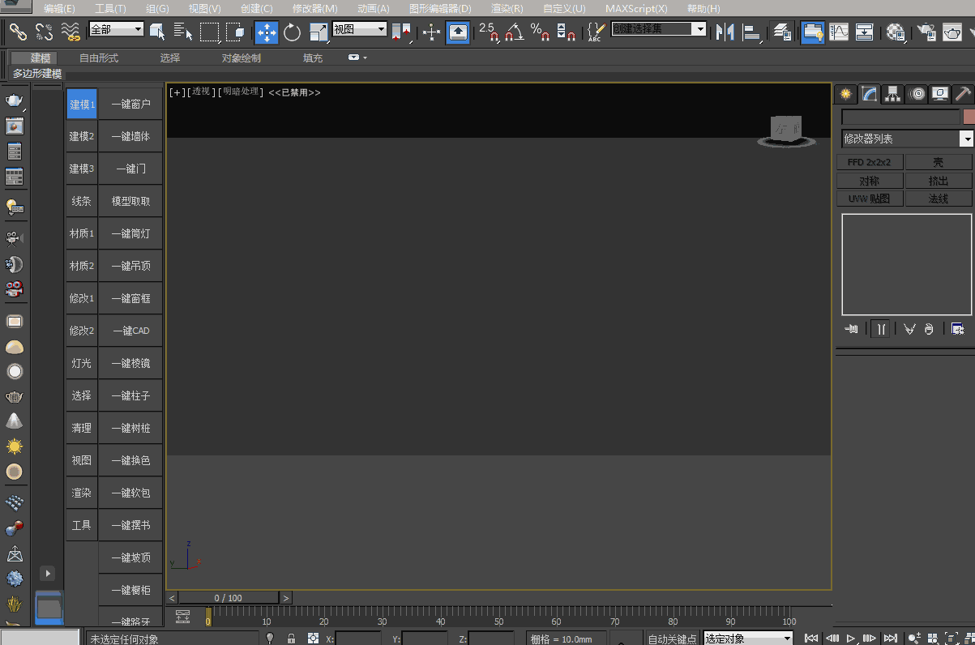Expand the 修改器列表 modifier list dropdown
This screenshot has height=645, width=975.
[x=966, y=139]
